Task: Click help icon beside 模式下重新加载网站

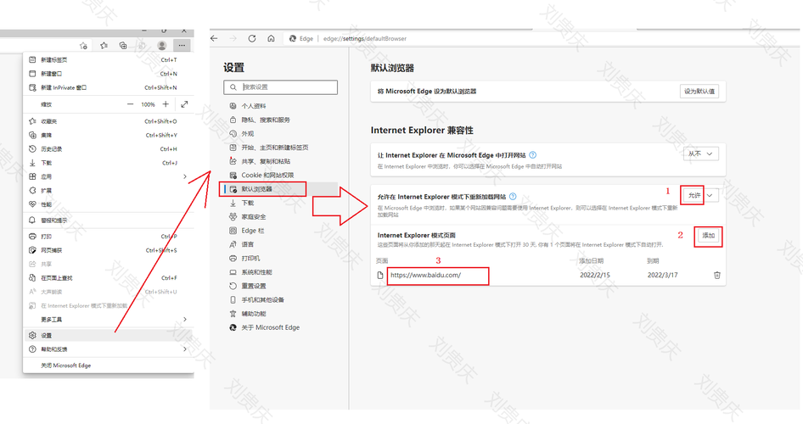Action: point(513,196)
